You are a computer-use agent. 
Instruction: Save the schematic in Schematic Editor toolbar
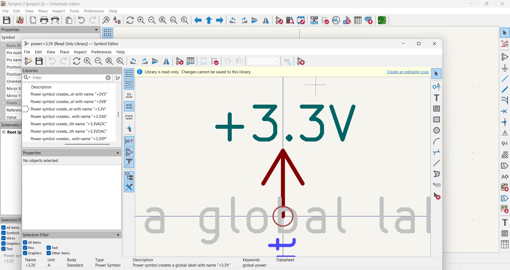click(x=7, y=20)
